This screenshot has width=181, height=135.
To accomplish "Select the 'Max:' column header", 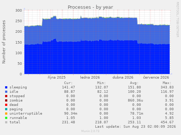I will point(167,83).
